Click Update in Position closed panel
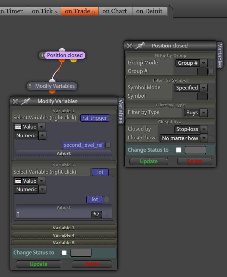This screenshot has width=227, height=277. 149,161
